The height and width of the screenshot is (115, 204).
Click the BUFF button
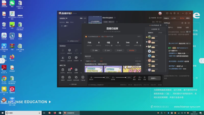pos(119,50)
